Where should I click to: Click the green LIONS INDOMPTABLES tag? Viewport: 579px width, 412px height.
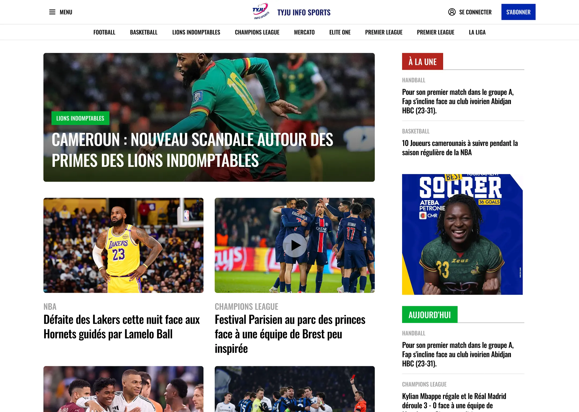point(80,118)
